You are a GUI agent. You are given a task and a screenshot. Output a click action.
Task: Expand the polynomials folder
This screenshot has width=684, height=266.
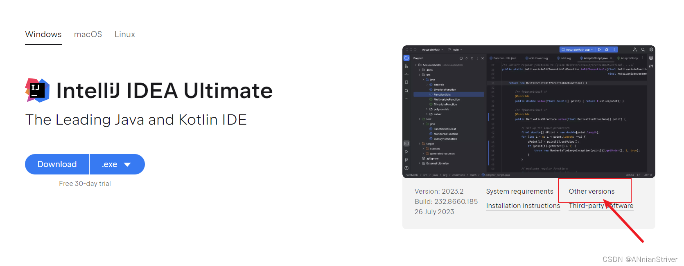click(427, 110)
